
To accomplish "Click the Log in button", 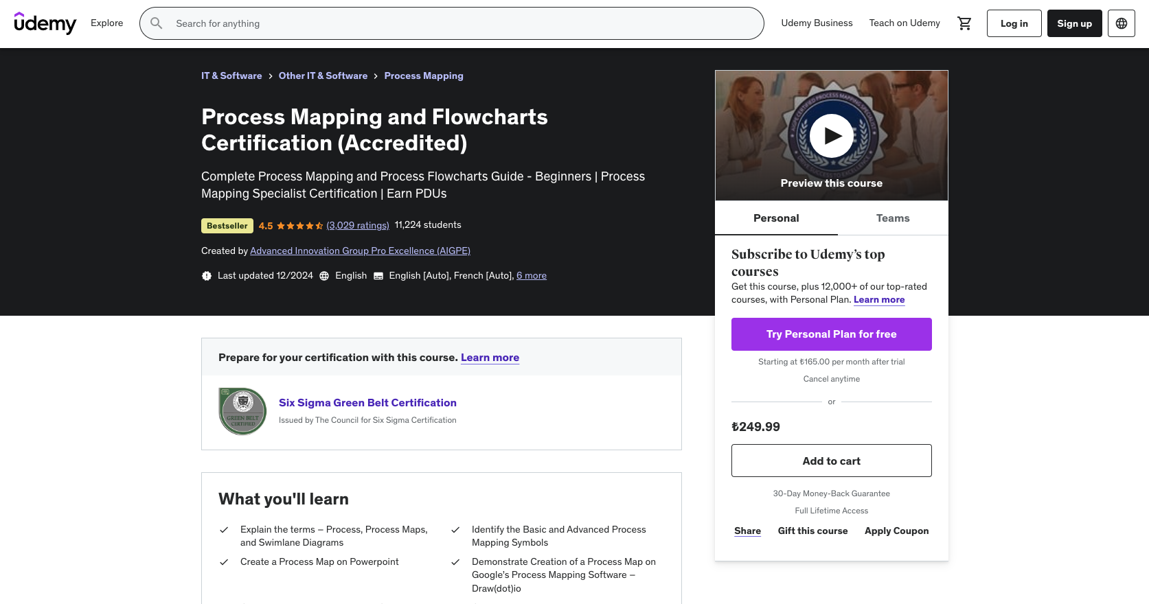I will pyautogui.click(x=1014, y=23).
